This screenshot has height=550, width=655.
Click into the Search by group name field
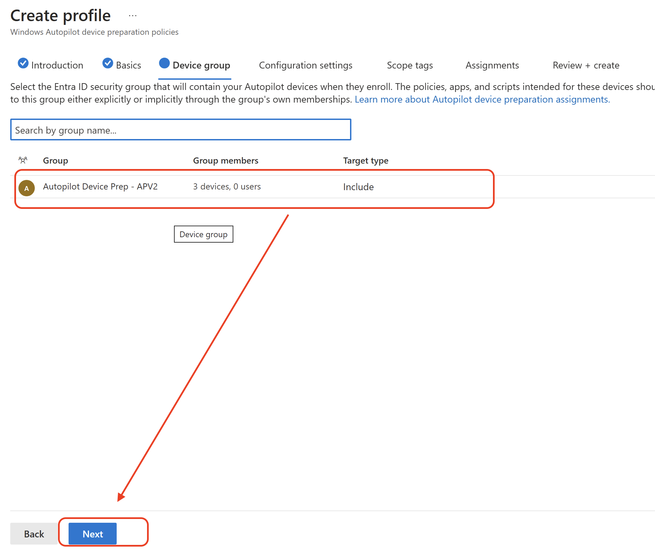pos(180,130)
